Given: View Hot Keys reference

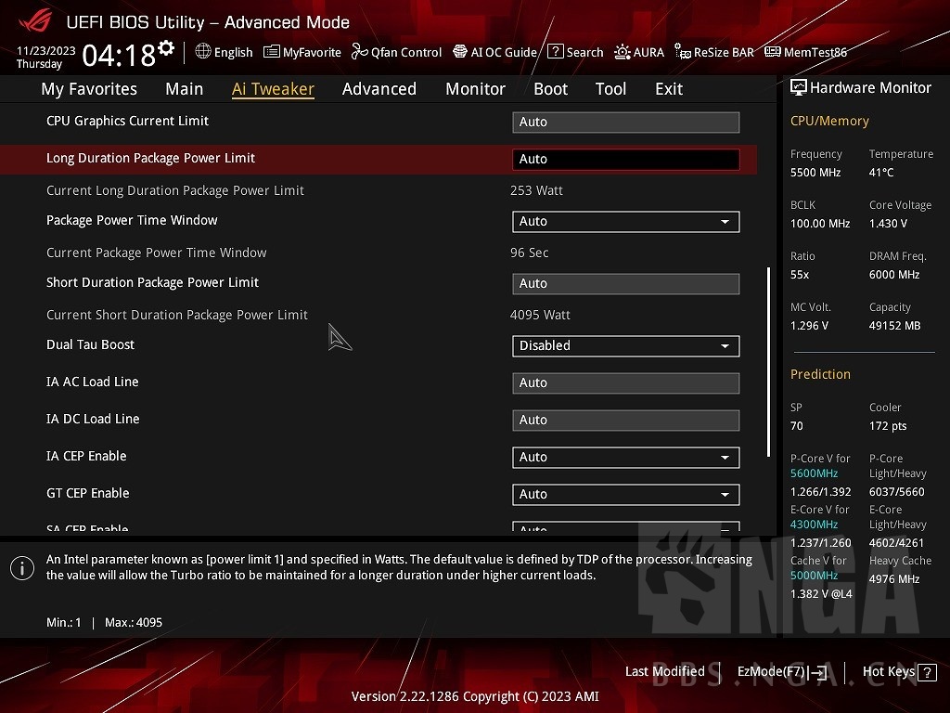Looking at the screenshot, I should pos(888,671).
